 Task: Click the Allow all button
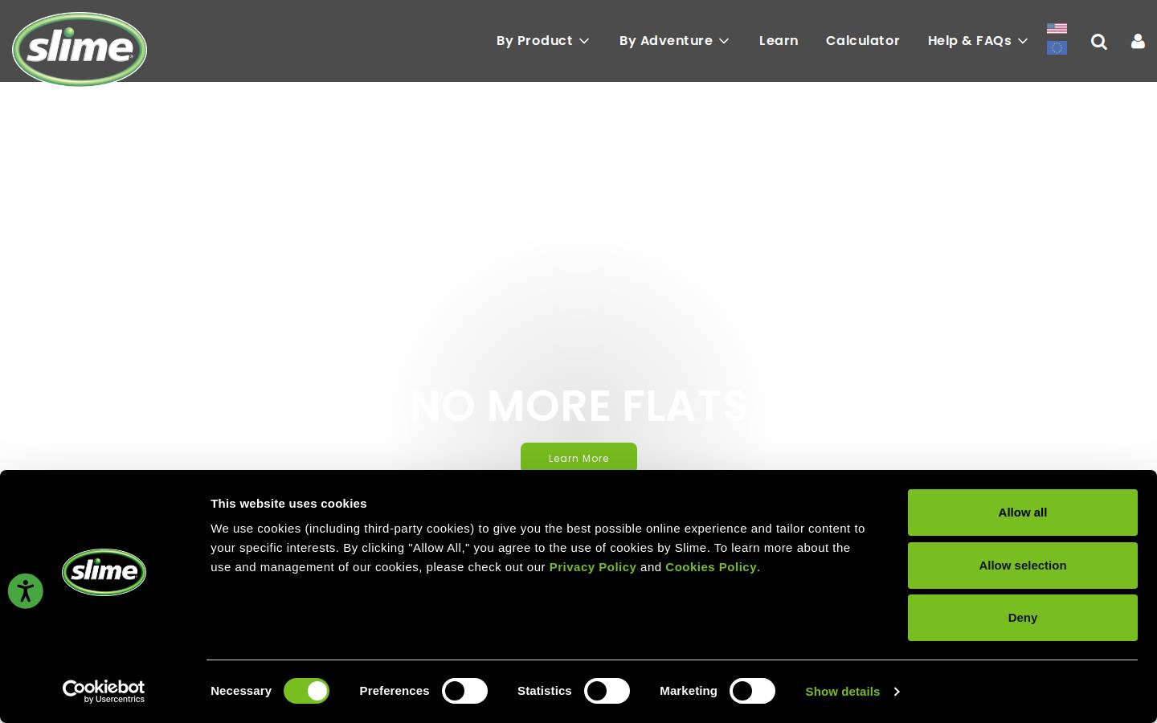click(1023, 513)
